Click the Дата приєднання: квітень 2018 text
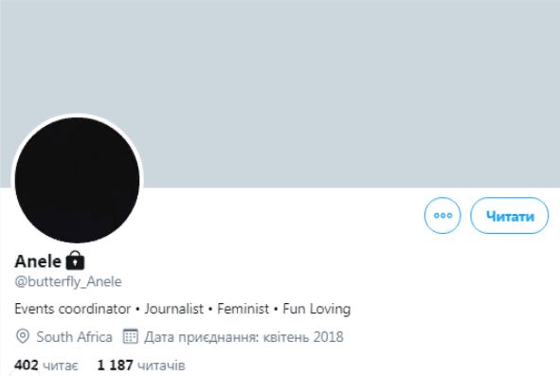The width and height of the screenshot is (560, 376). pos(244,337)
